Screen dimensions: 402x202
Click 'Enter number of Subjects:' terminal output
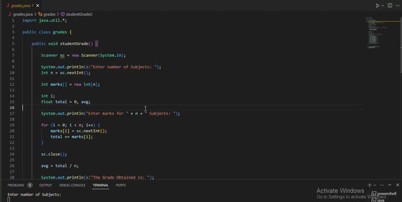[x=34, y=195]
